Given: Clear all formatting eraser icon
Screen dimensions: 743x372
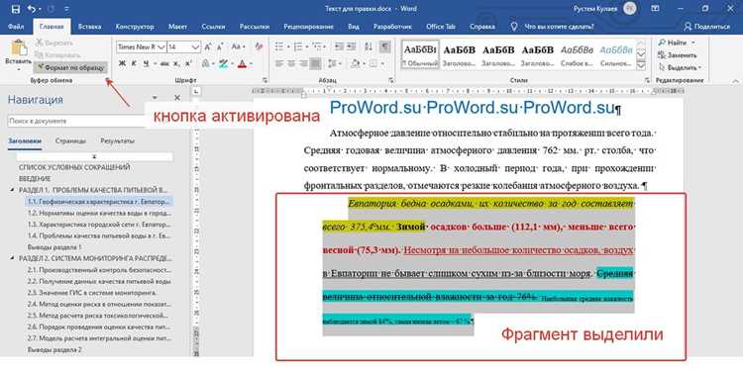Looking at the screenshot, I should pyautogui.click(x=259, y=46).
